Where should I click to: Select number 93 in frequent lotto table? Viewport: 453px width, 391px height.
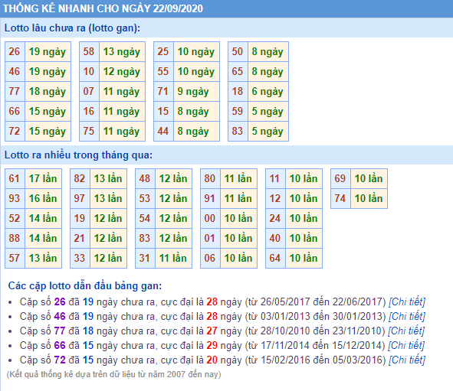15,198
